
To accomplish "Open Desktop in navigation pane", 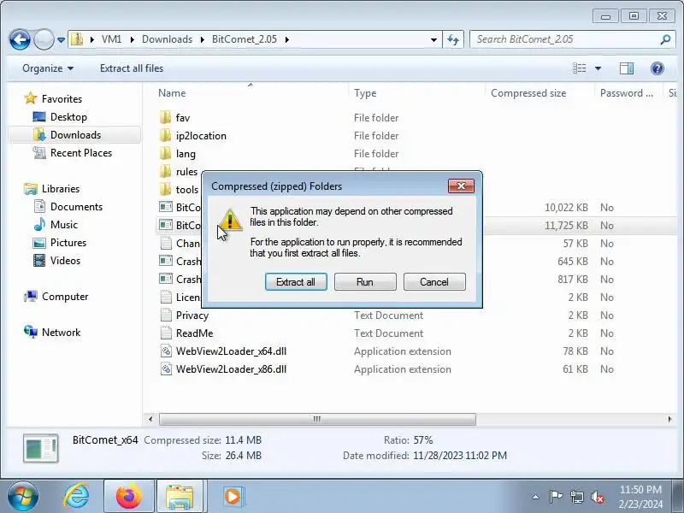I will pyautogui.click(x=68, y=117).
